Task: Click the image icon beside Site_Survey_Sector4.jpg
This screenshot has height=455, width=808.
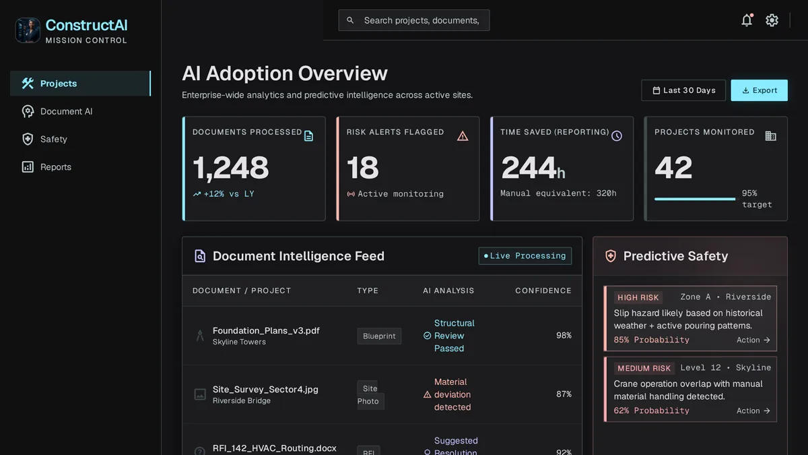Action: [x=200, y=394]
